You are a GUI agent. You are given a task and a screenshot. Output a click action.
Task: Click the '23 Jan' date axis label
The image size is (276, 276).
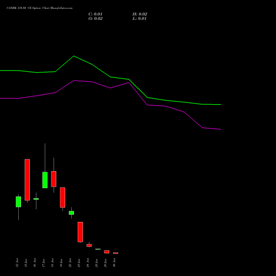point(79,263)
